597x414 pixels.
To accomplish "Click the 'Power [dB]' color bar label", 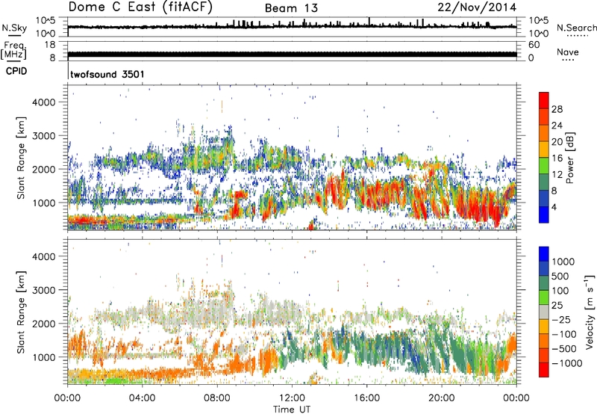I will 570,158.
